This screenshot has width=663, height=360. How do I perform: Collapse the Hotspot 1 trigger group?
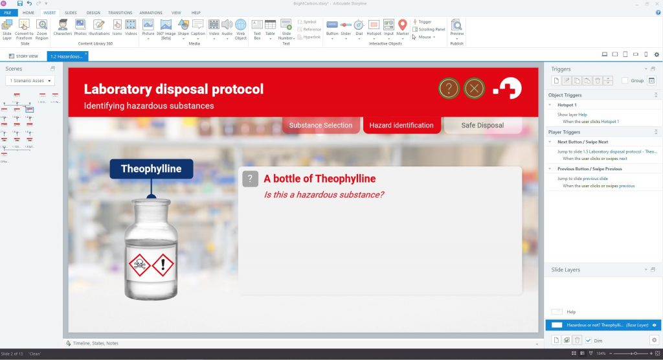pos(550,105)
